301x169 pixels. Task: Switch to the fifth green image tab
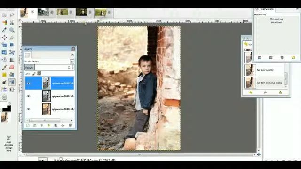click(101, 13)
